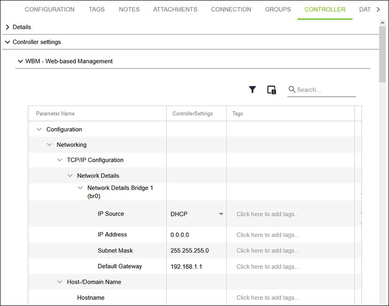
Task: Collapse Network Details Bridge 1 (br0)
Action: (x=80, y=188)
